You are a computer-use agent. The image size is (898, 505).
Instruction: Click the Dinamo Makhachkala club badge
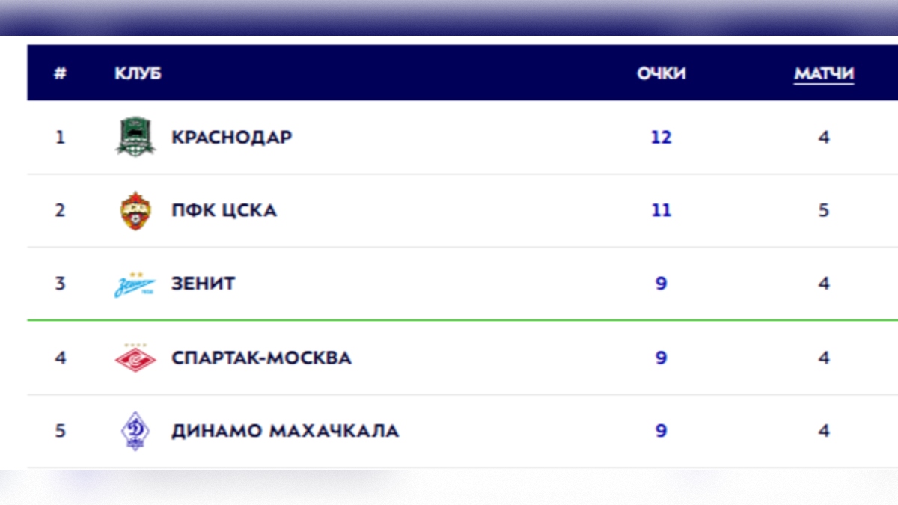(x=135, y=431)
